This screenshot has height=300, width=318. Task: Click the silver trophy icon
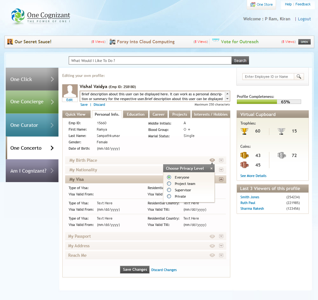281,131
